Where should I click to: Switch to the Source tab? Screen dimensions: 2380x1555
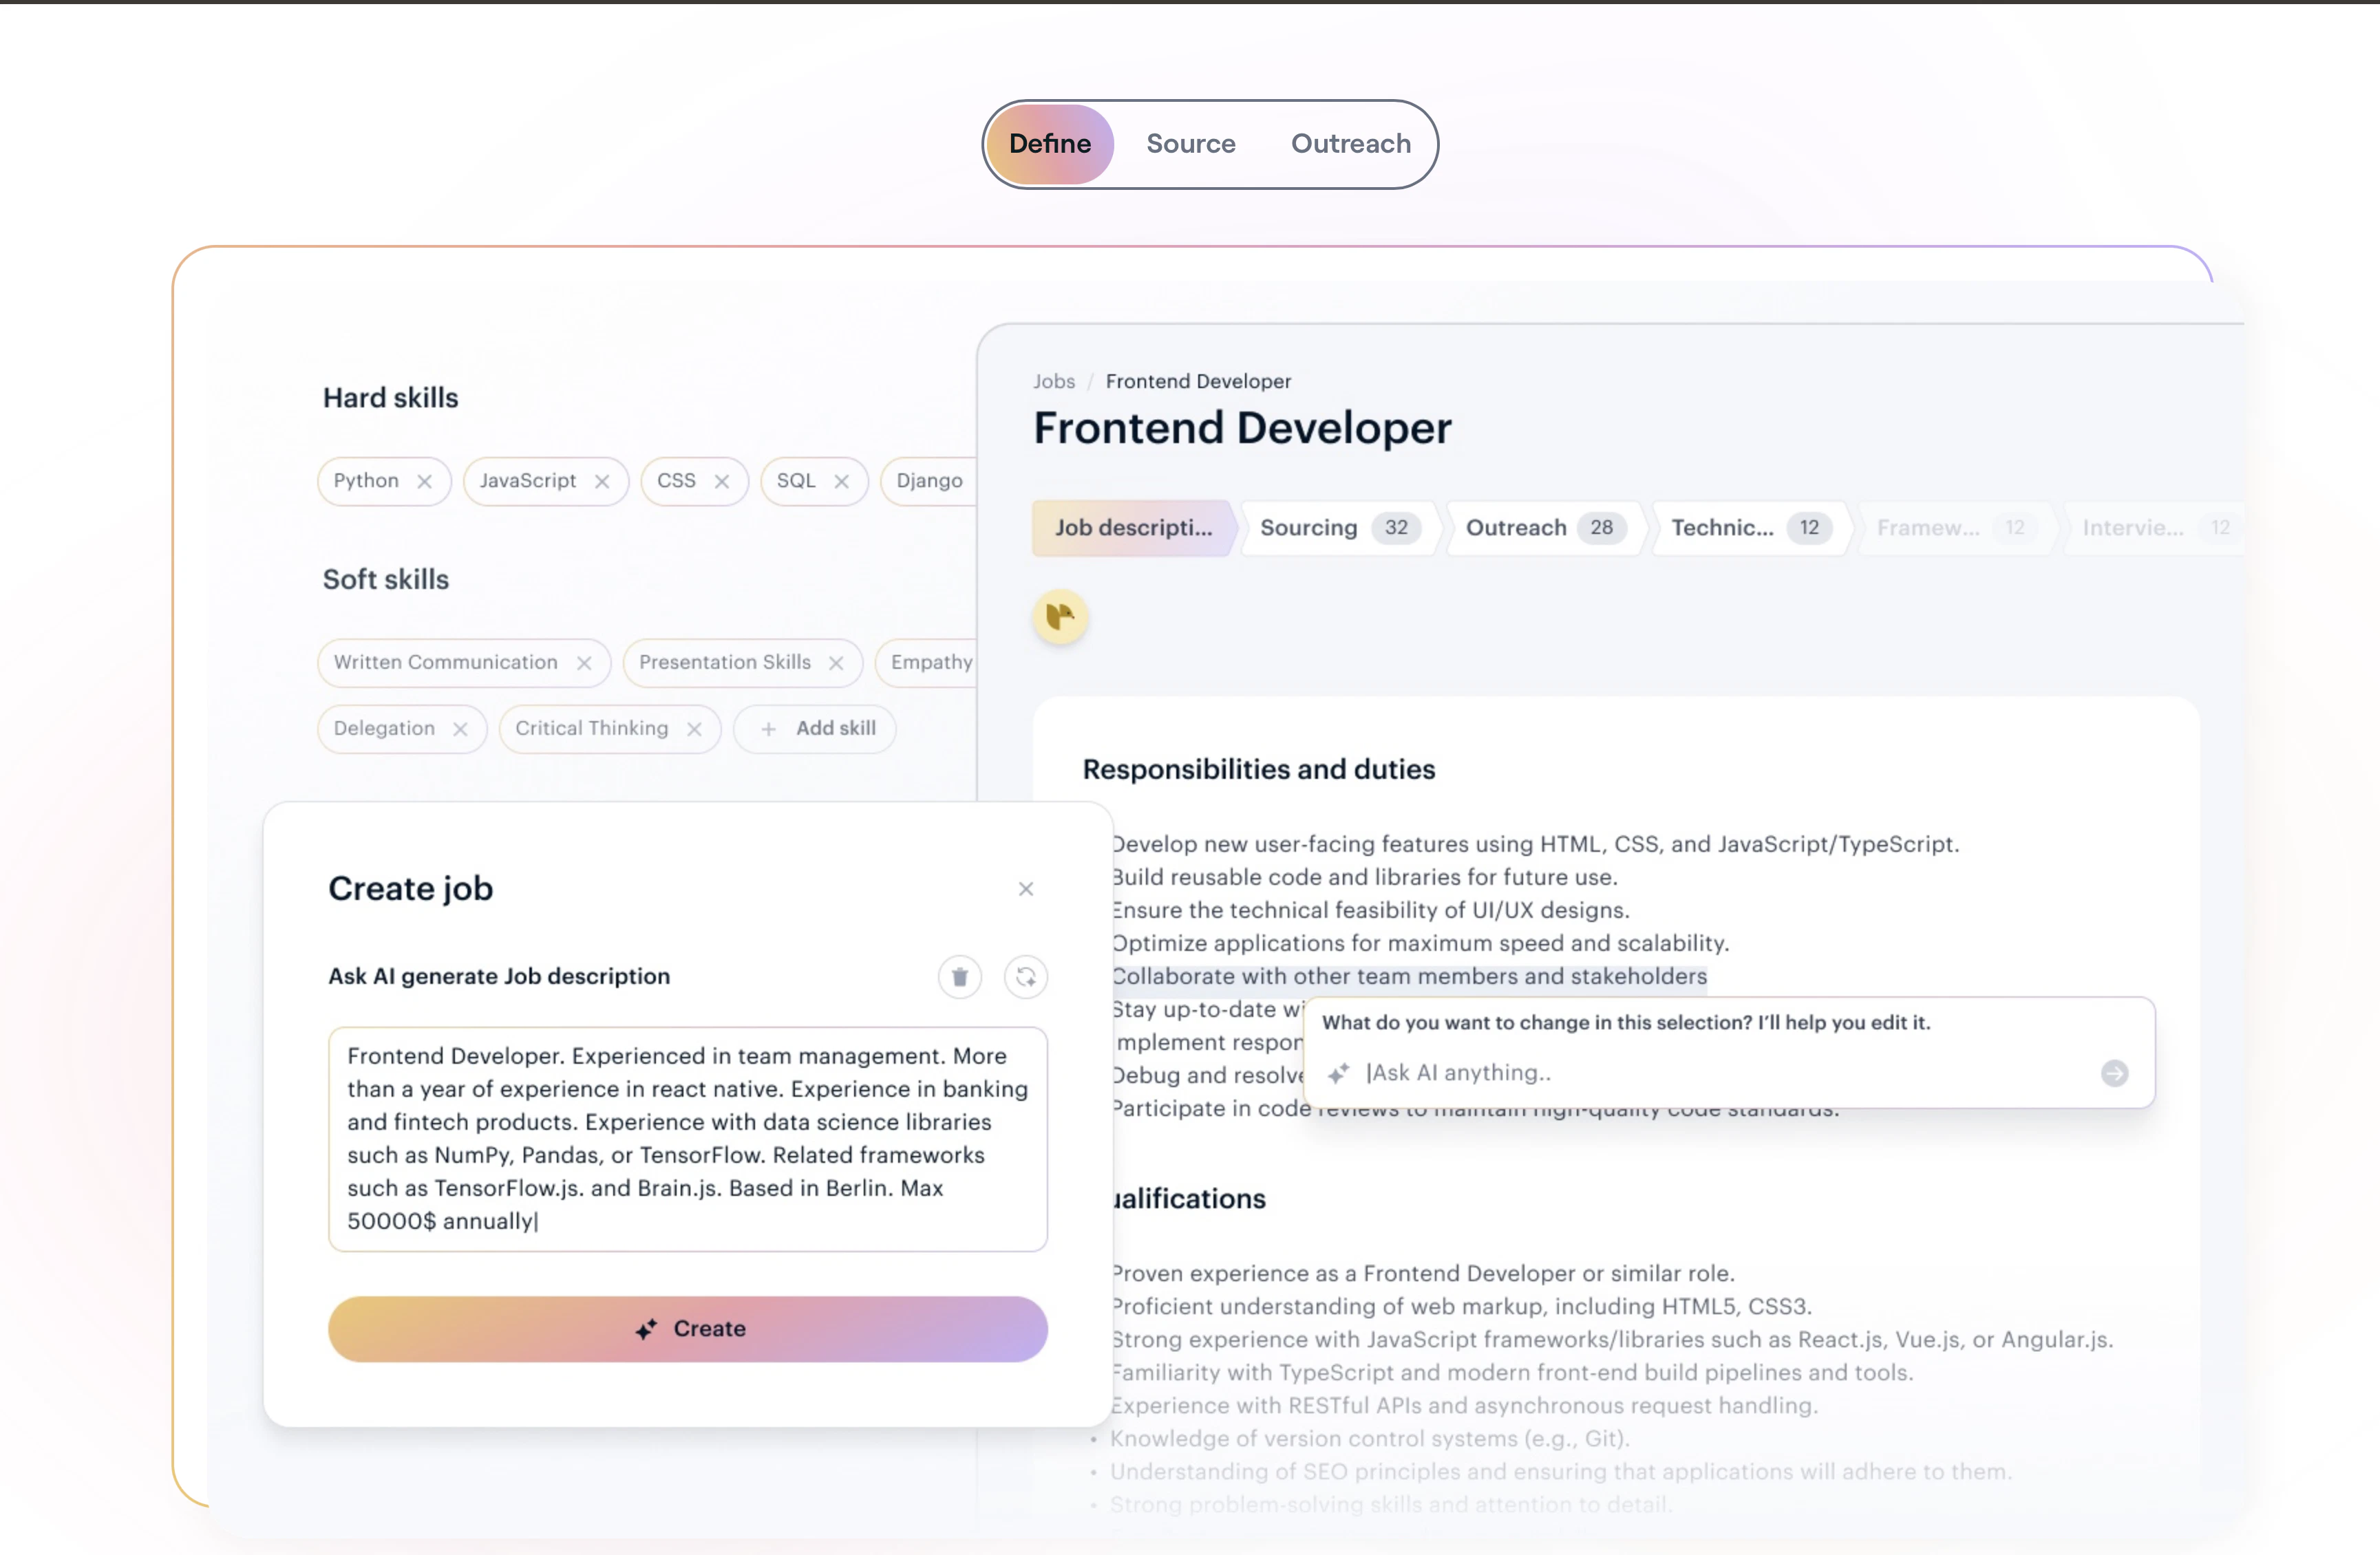[x=1190, y=143]
